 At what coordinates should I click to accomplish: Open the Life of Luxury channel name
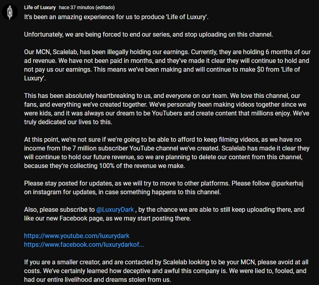tap(40, 8)
